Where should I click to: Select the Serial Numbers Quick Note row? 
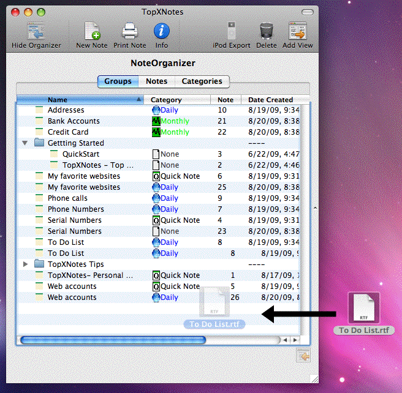pyautogui.click(x=159, y=220)
